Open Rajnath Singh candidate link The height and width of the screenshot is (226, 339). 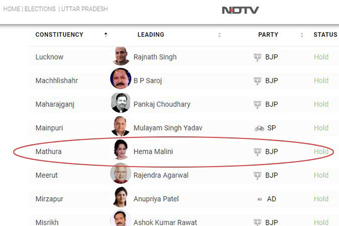pos(155,57)
